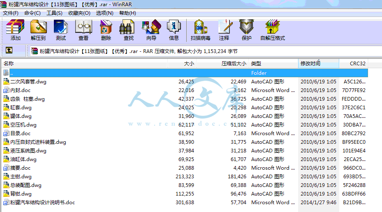Sort by the 修改时间 column header
Screen dimensions: 382x212
[318, 64]
